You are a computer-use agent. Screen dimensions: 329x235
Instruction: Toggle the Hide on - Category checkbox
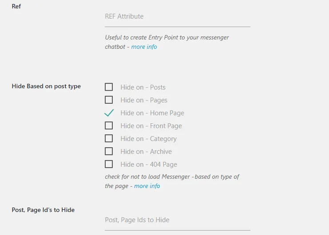coord(109,138)
